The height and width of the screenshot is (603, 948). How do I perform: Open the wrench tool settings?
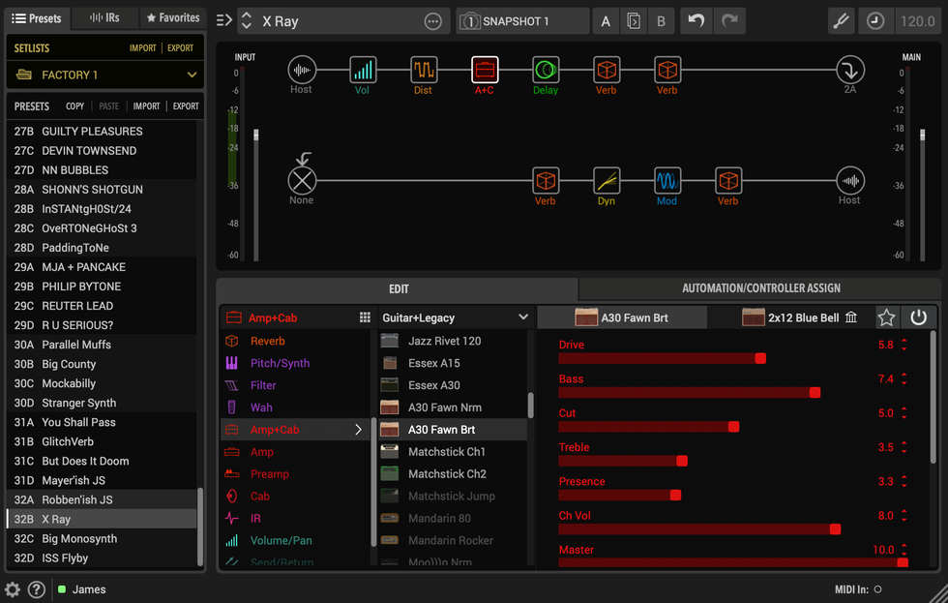tap(842, 21)
